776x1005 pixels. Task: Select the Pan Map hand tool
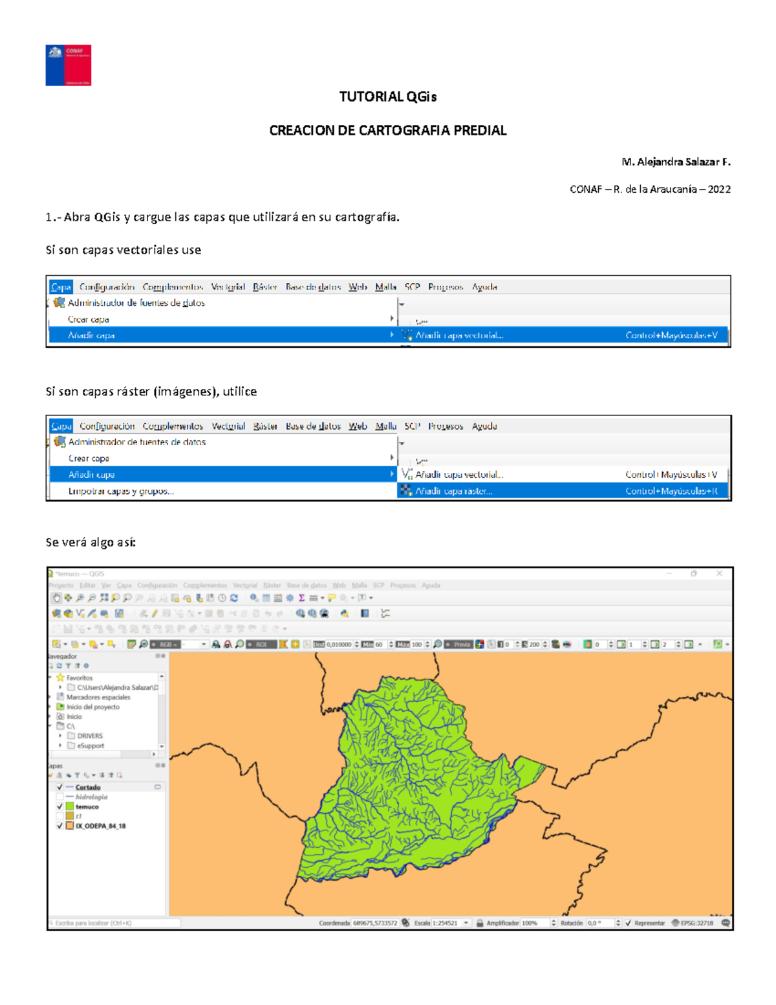(x=56, y=597)
